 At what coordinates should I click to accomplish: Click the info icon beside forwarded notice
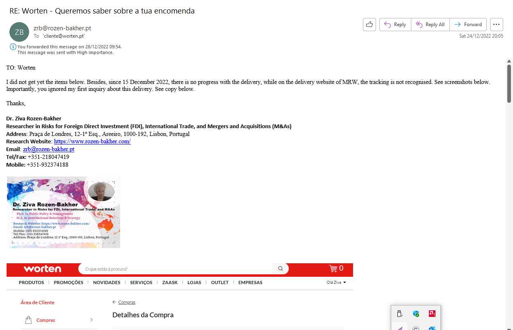(x=13, y=47)
